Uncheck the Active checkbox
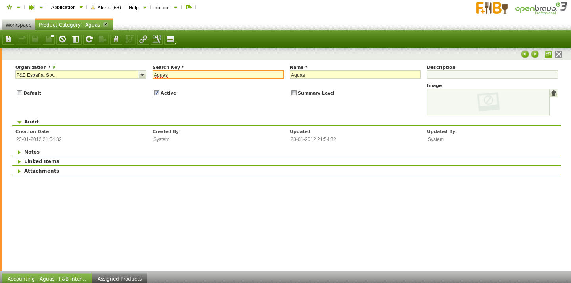The width and height of the screenshot is (571, 283). click(157, 93)
